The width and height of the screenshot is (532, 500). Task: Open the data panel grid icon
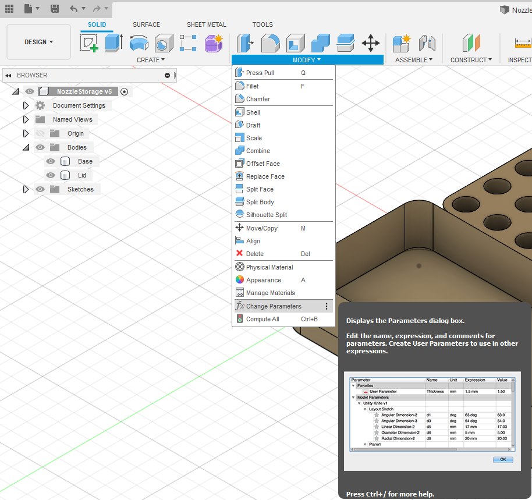pos(9,9)
